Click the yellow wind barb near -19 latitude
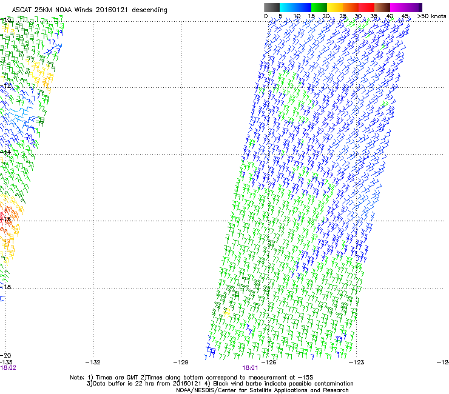 pos(226,313)
